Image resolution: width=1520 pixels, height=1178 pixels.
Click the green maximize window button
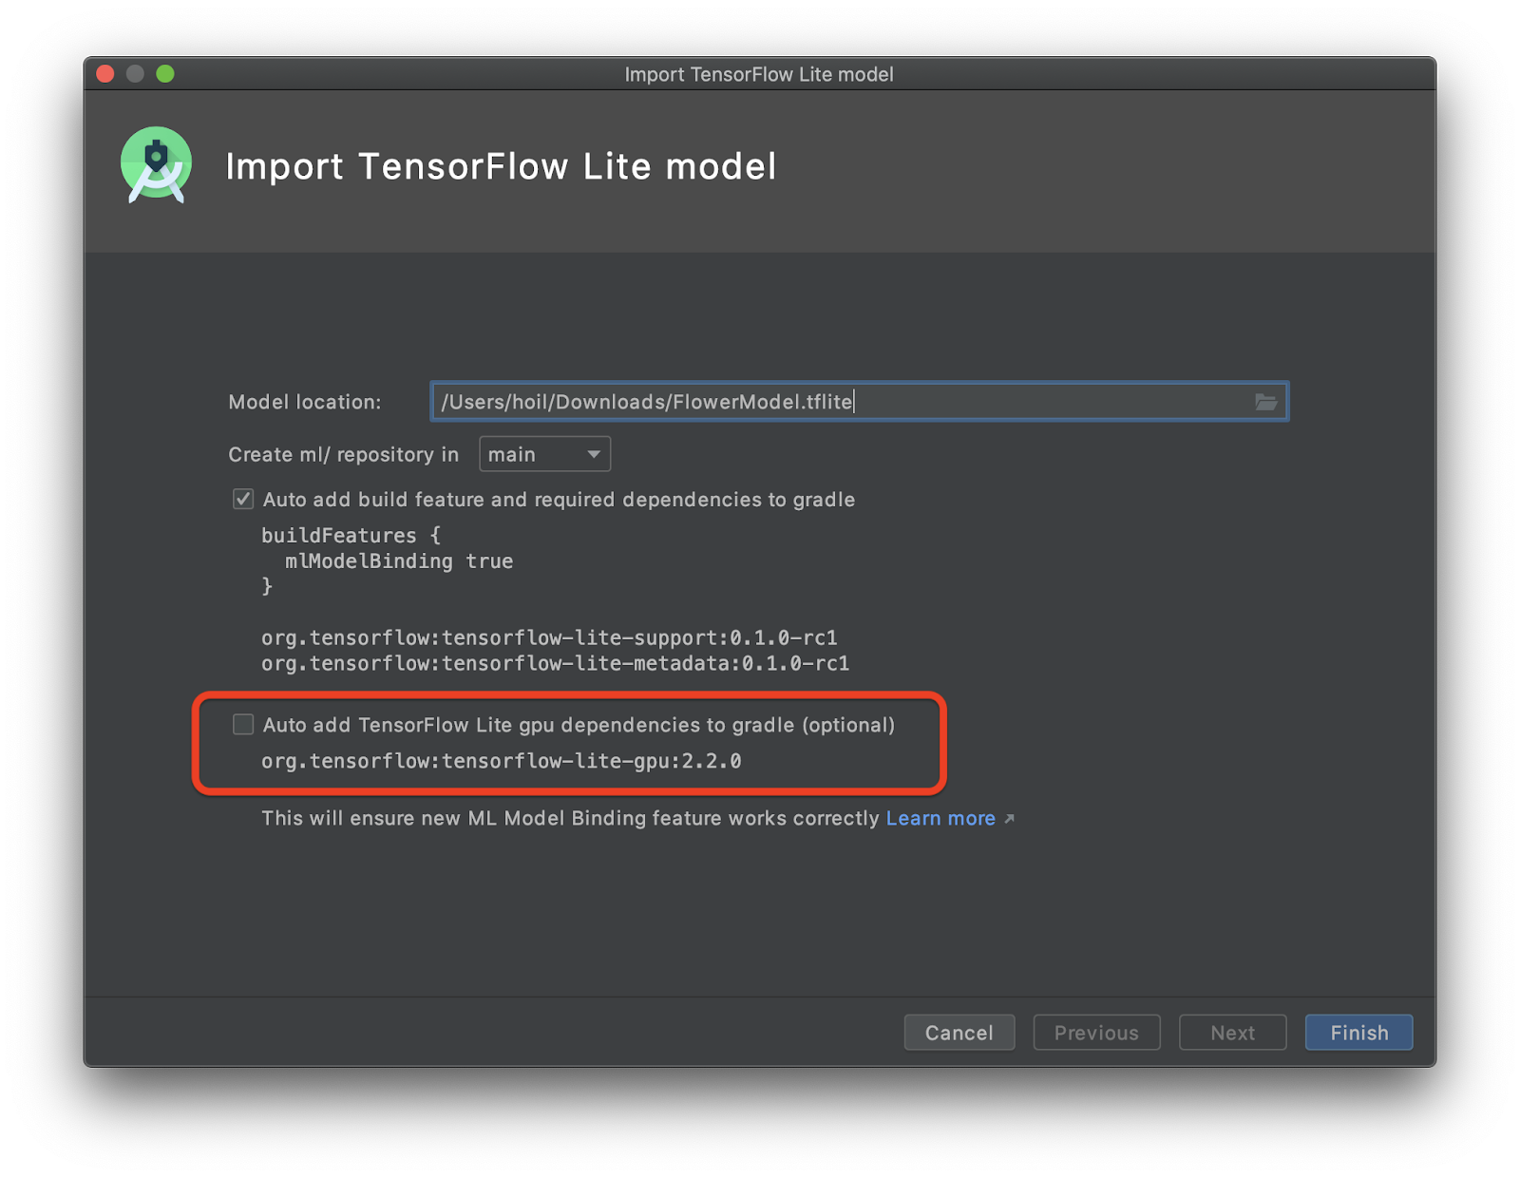(x=165, y=74)
